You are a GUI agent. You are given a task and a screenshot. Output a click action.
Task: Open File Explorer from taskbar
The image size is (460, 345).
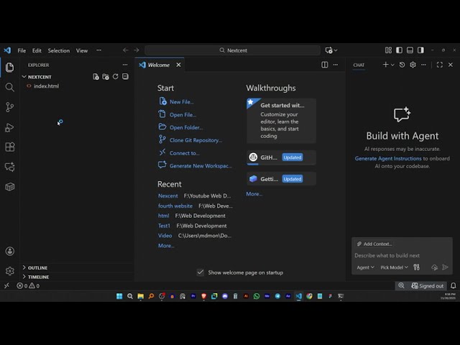coord(141,296)
